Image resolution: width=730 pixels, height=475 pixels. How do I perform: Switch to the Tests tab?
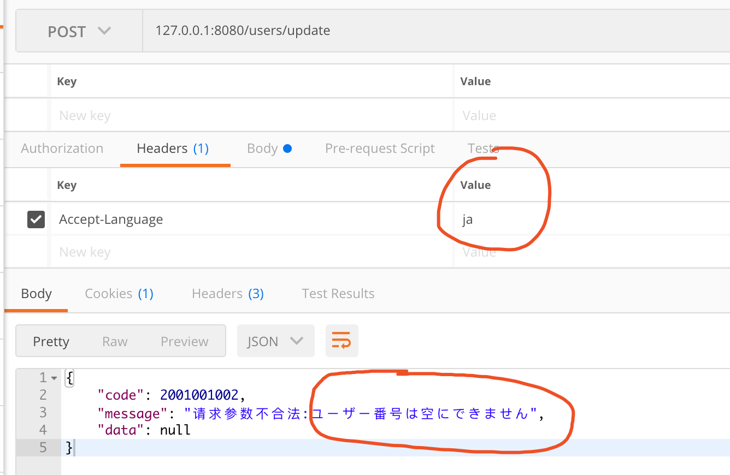pos(483,149)
